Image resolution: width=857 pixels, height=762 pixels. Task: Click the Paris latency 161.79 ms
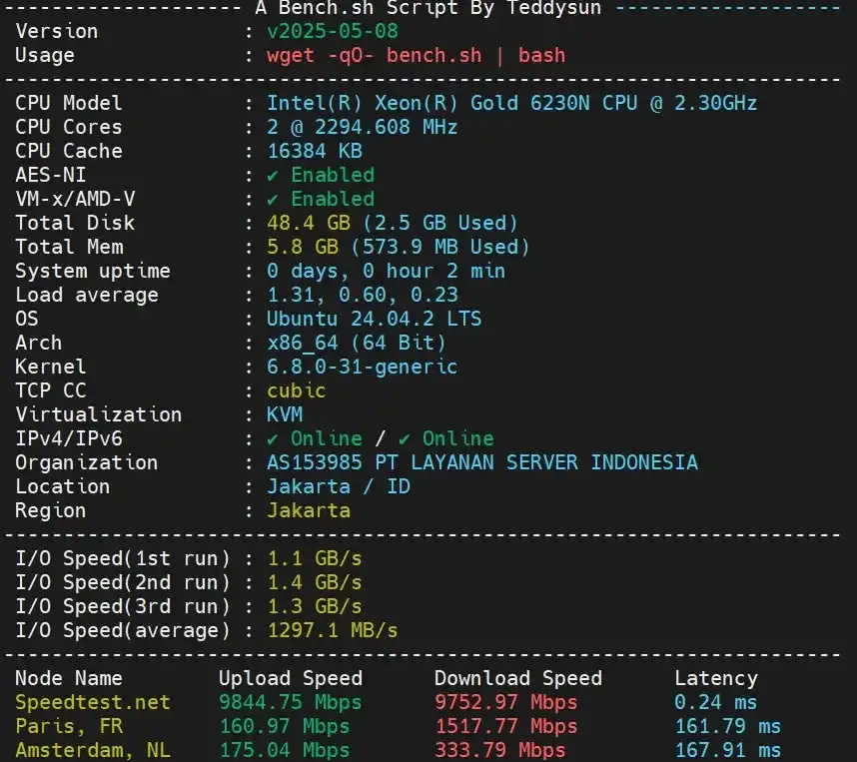(728, 726)
